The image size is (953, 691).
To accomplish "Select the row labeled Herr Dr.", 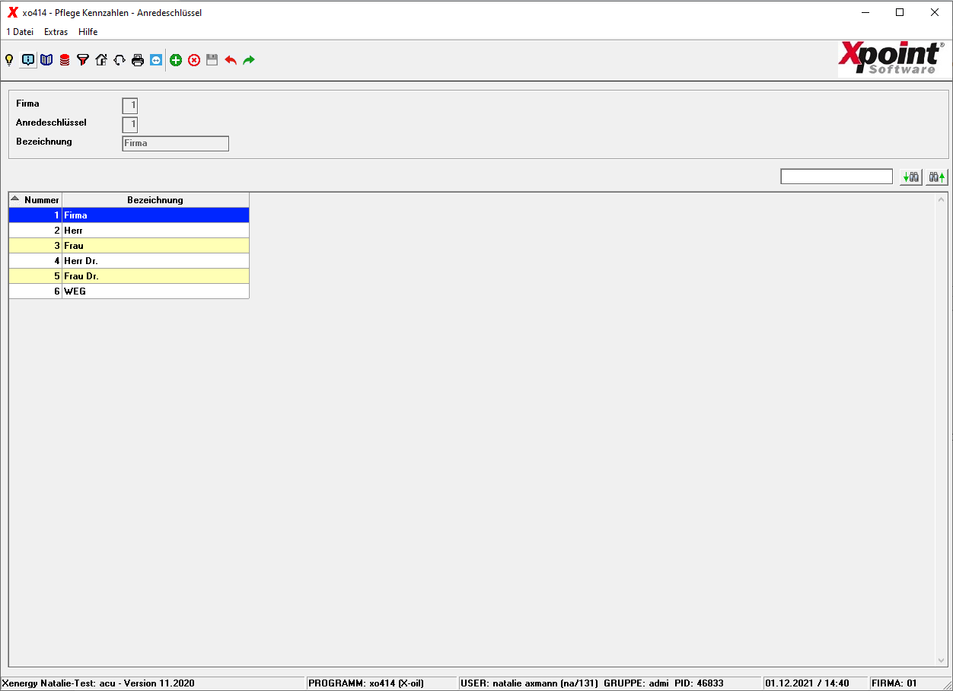I will (129, 261).
